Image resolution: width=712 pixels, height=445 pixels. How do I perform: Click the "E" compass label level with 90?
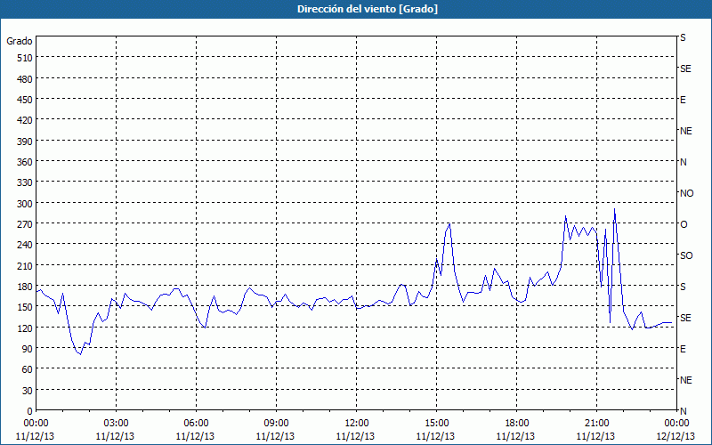pyautogui.click(x=683, y=349)
